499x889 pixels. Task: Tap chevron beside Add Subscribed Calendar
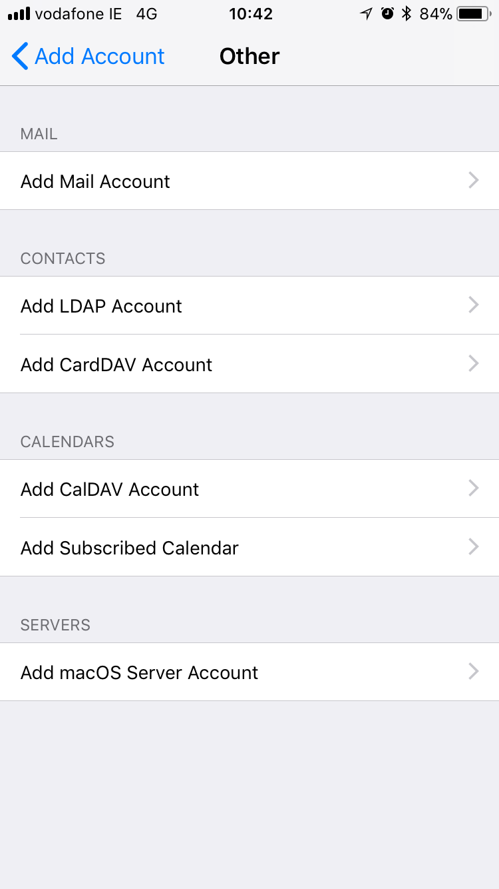tap(474, 546)
